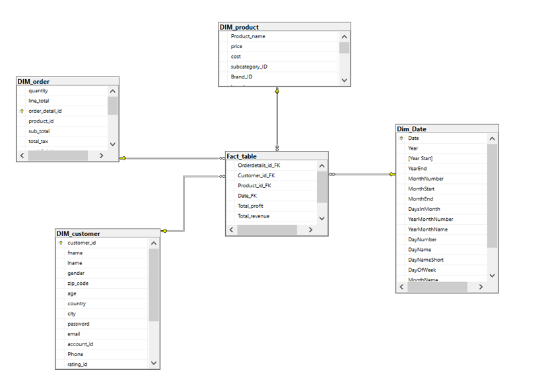Select the Product_name column row
The image size is (548, 387).
279,36
